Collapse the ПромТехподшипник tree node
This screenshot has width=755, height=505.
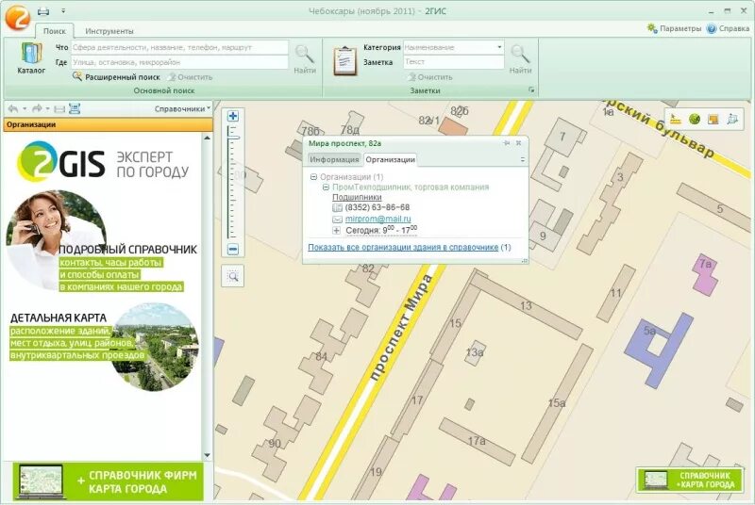pyautogui.click(x=326, y=187)
